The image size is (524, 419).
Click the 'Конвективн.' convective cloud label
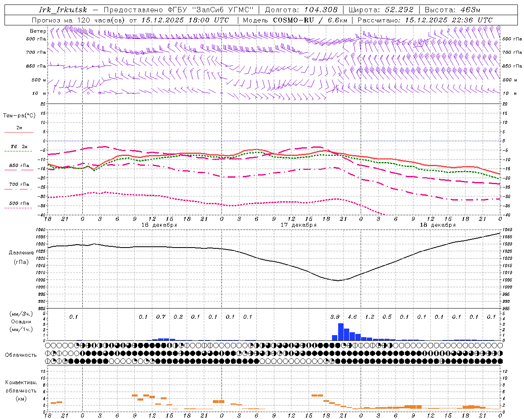pyautogui.click(x=21, y=383)
